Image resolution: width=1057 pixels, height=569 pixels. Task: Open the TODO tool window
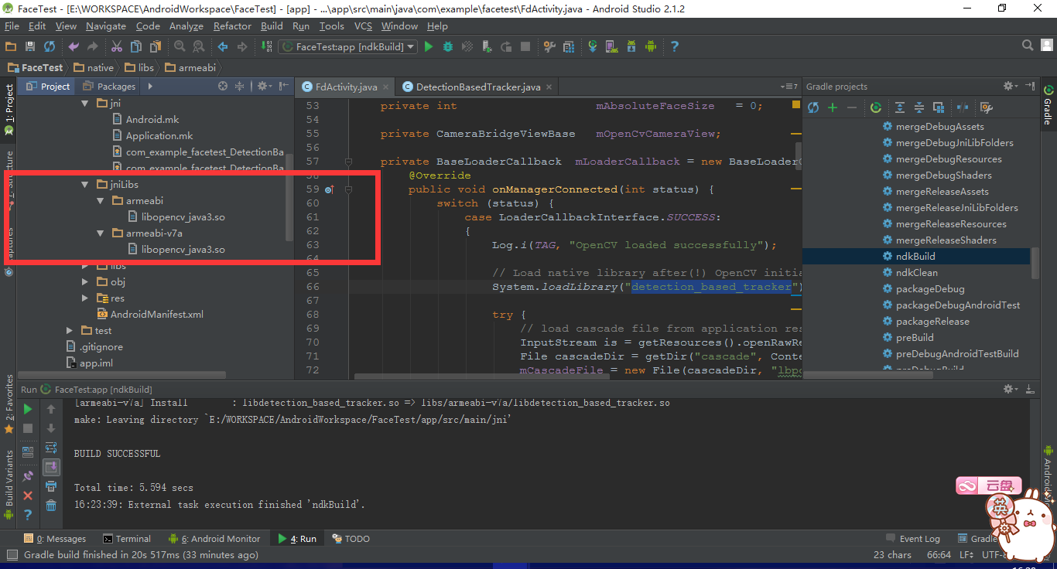[351, 539]
